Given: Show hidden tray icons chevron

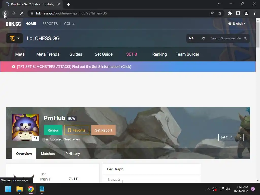Looking at the screenshot, I should pos(208,189).
